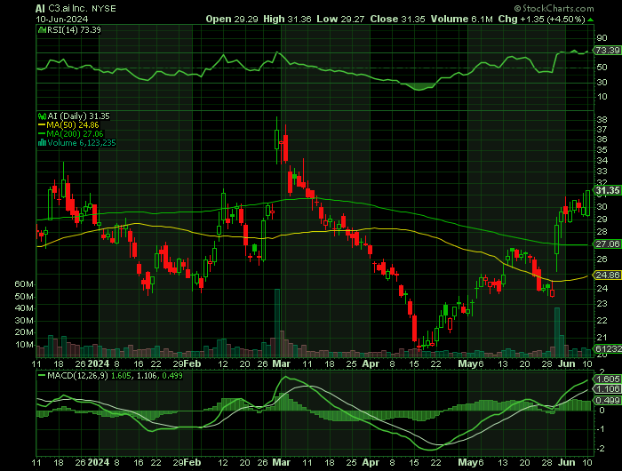Click the MACD value tag 1.605
622x471 pixels.
click(607, 380)
